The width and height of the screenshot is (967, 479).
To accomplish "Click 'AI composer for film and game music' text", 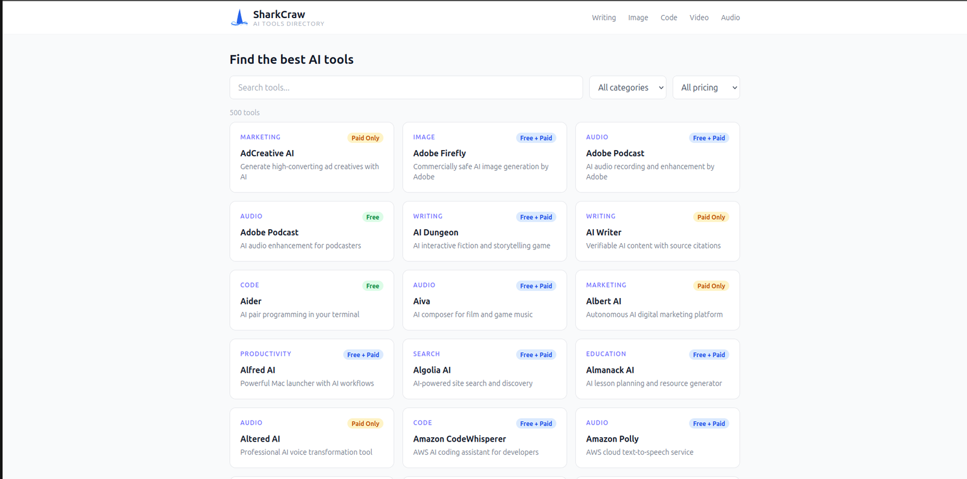I will 473,314.
